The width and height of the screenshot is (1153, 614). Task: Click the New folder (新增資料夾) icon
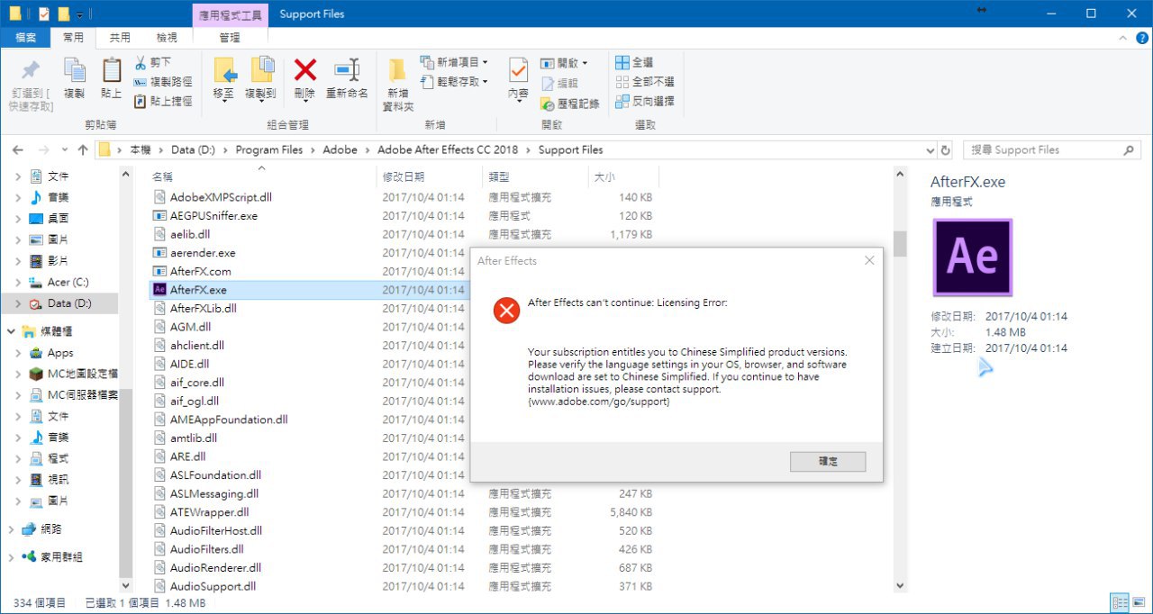[x=397, y=70]
